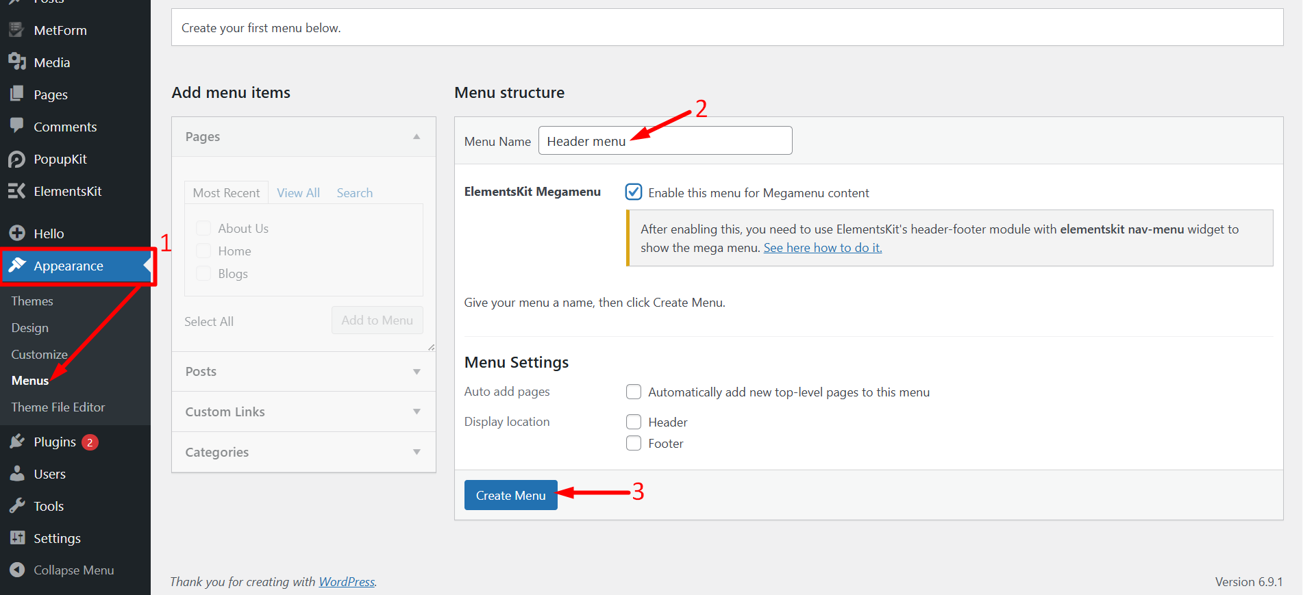Expand the Custom Links panel arrow
This screenshot has height=595, width=1303.
[417, 412]
